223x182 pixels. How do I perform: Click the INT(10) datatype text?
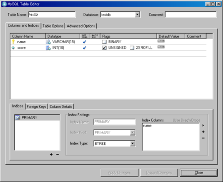[58, 47]
